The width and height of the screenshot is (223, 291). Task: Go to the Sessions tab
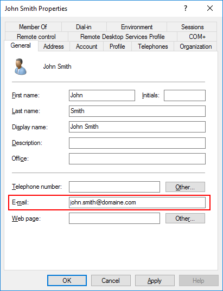point(192,27)
